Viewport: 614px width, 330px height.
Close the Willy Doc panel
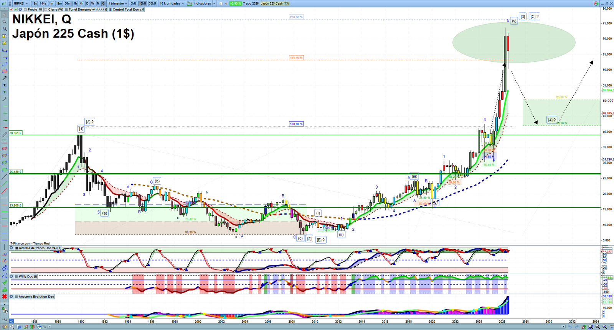(x=12, y=276)
